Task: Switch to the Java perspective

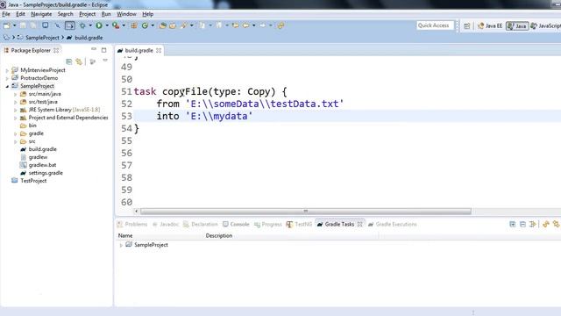Action: (517, 25)
